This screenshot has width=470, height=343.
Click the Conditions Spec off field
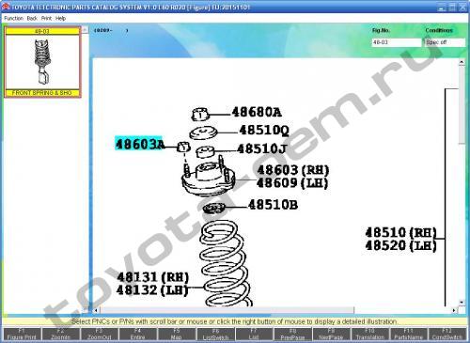coord(445,42)
